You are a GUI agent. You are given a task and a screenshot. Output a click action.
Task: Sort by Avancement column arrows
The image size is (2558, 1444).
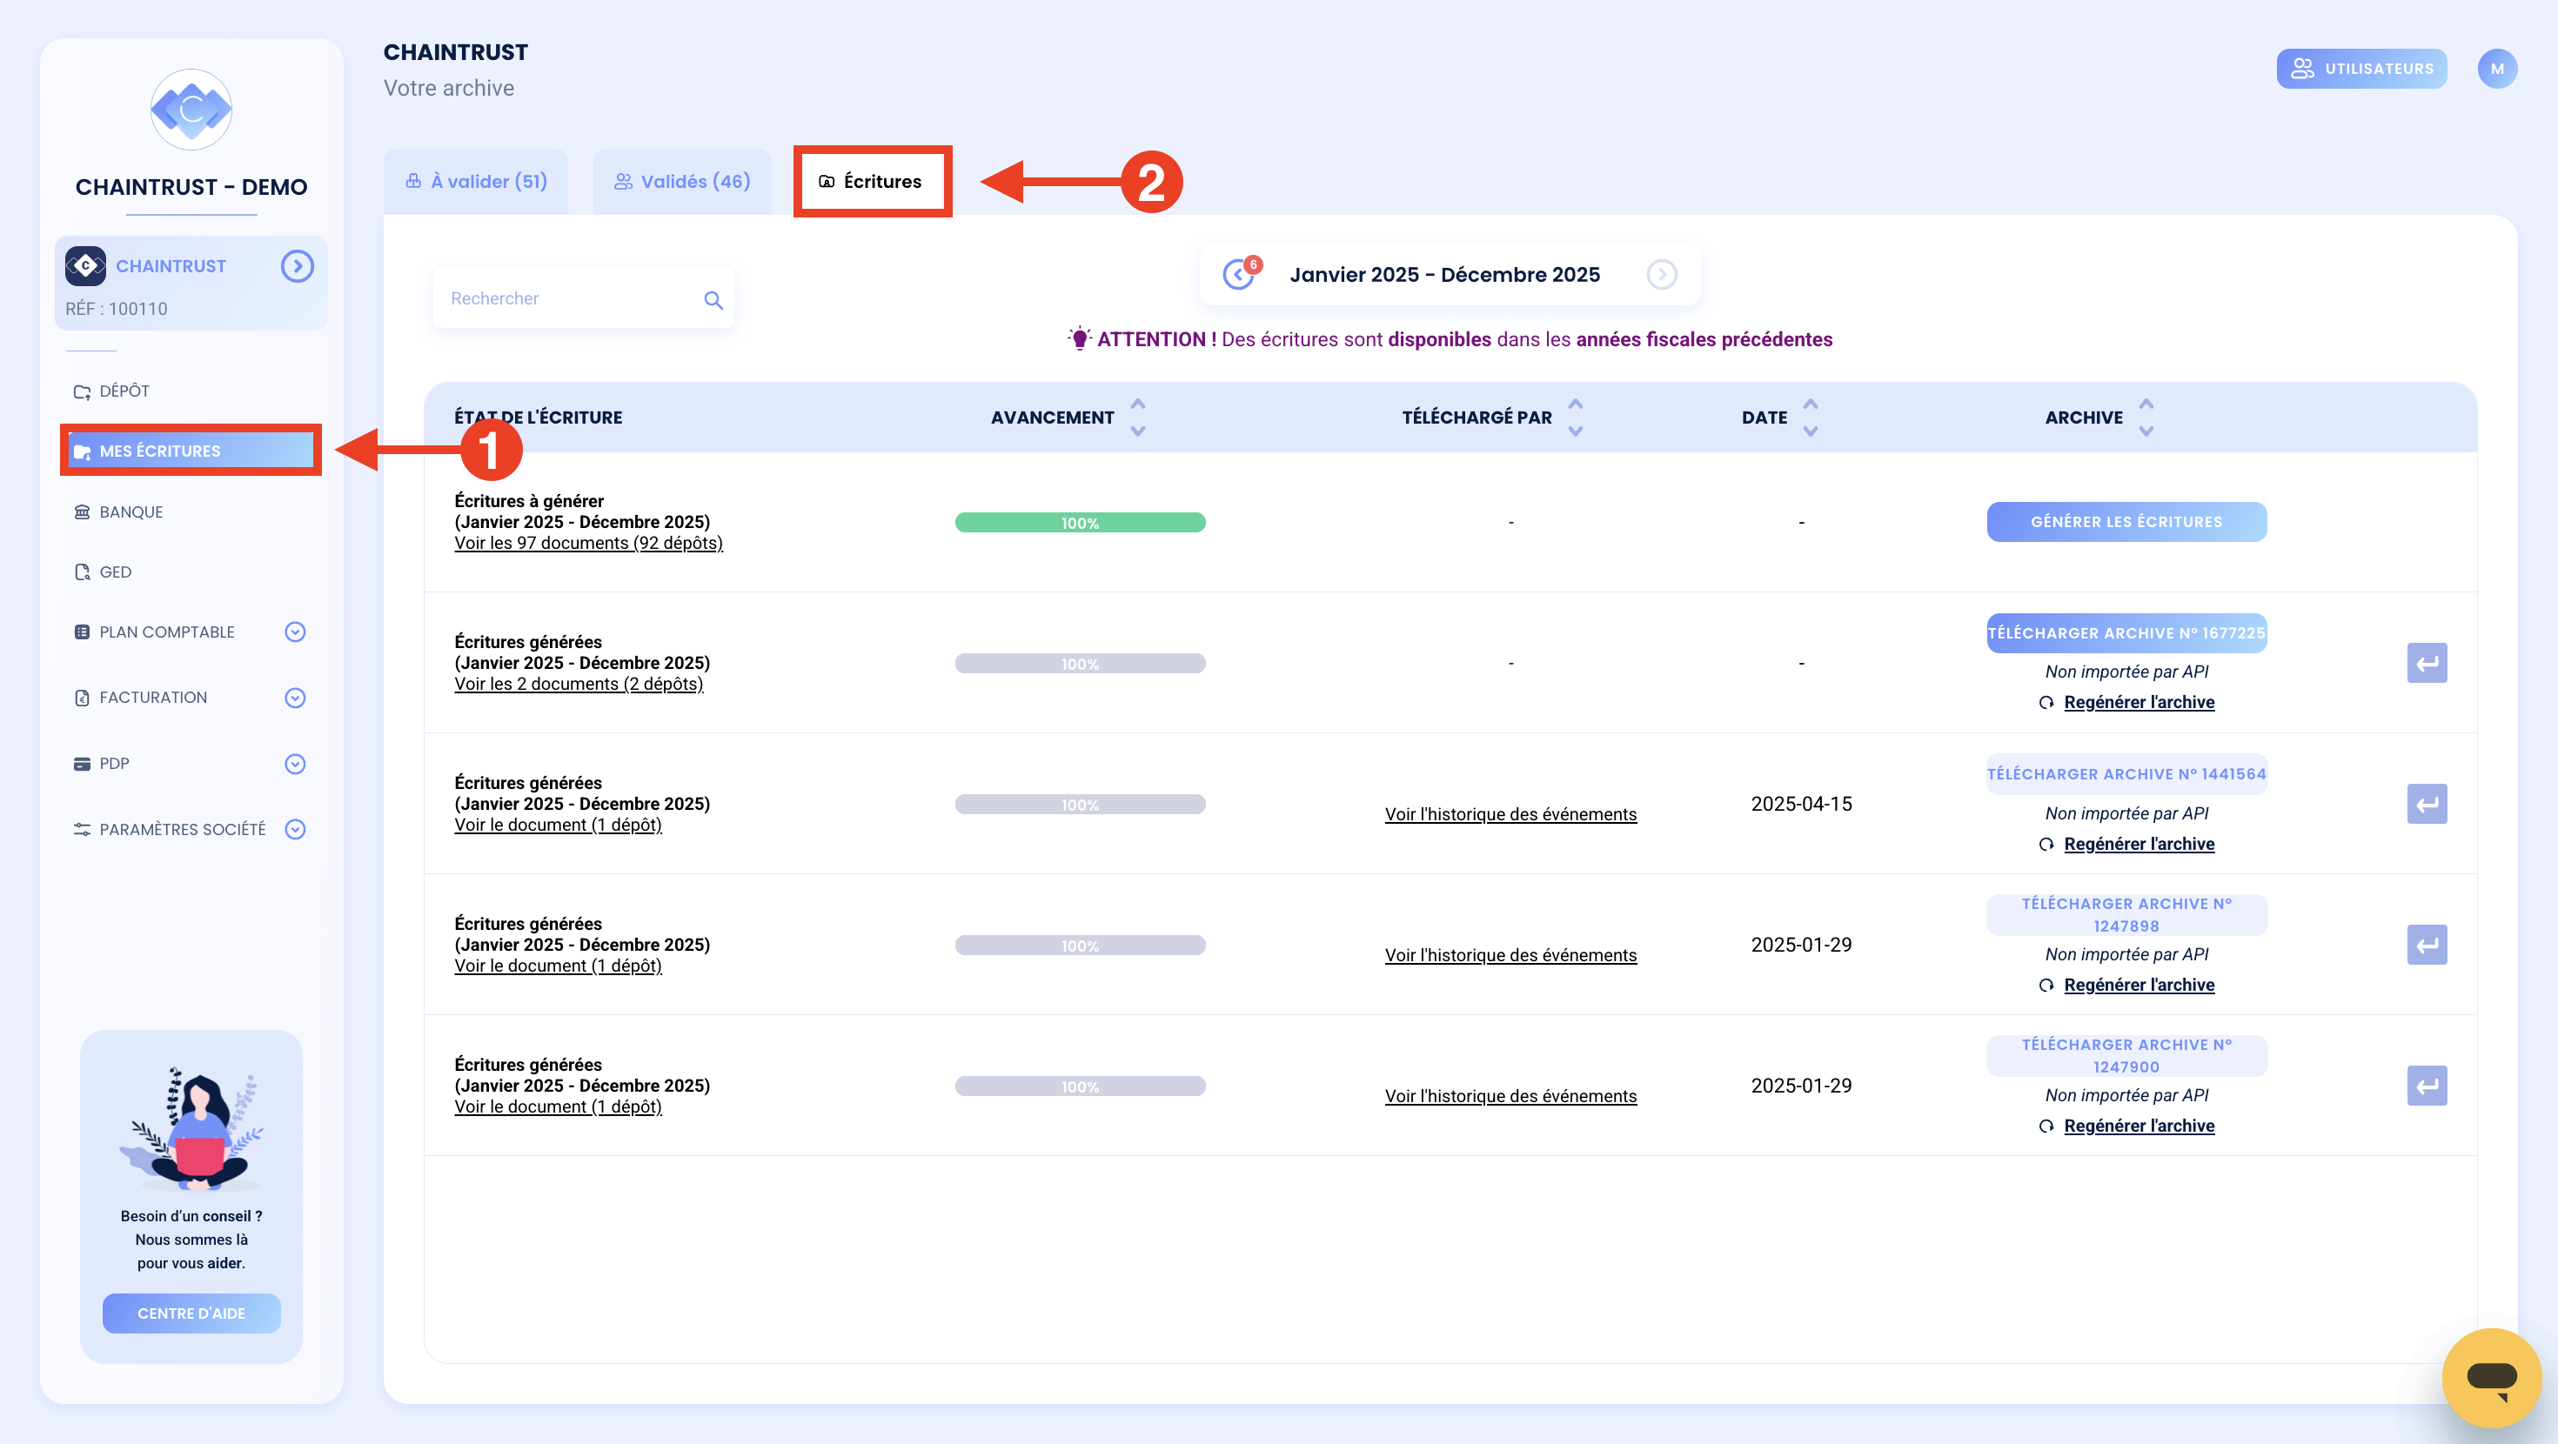point(1138,418)
